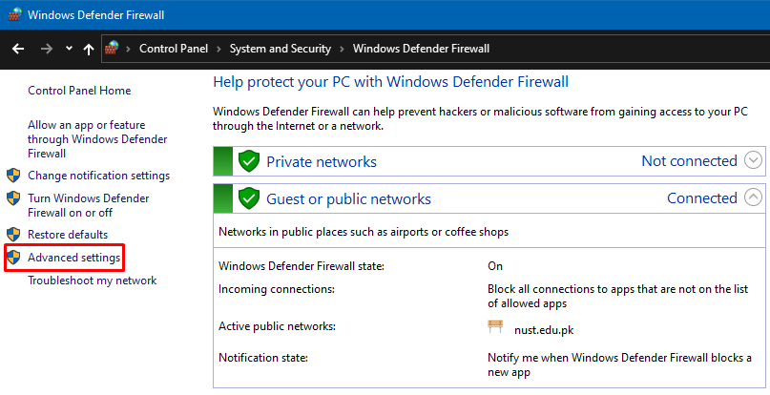Open Advanced settings link
This screenshot has width=770, height=395.
point(73,258)
